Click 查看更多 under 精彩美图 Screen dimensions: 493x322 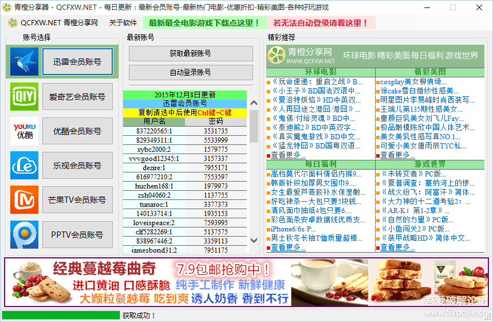pyautogui.click(x=397, y=155)
